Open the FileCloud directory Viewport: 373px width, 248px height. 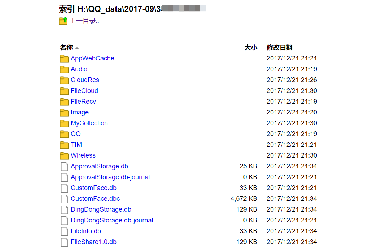pos(84,91)
